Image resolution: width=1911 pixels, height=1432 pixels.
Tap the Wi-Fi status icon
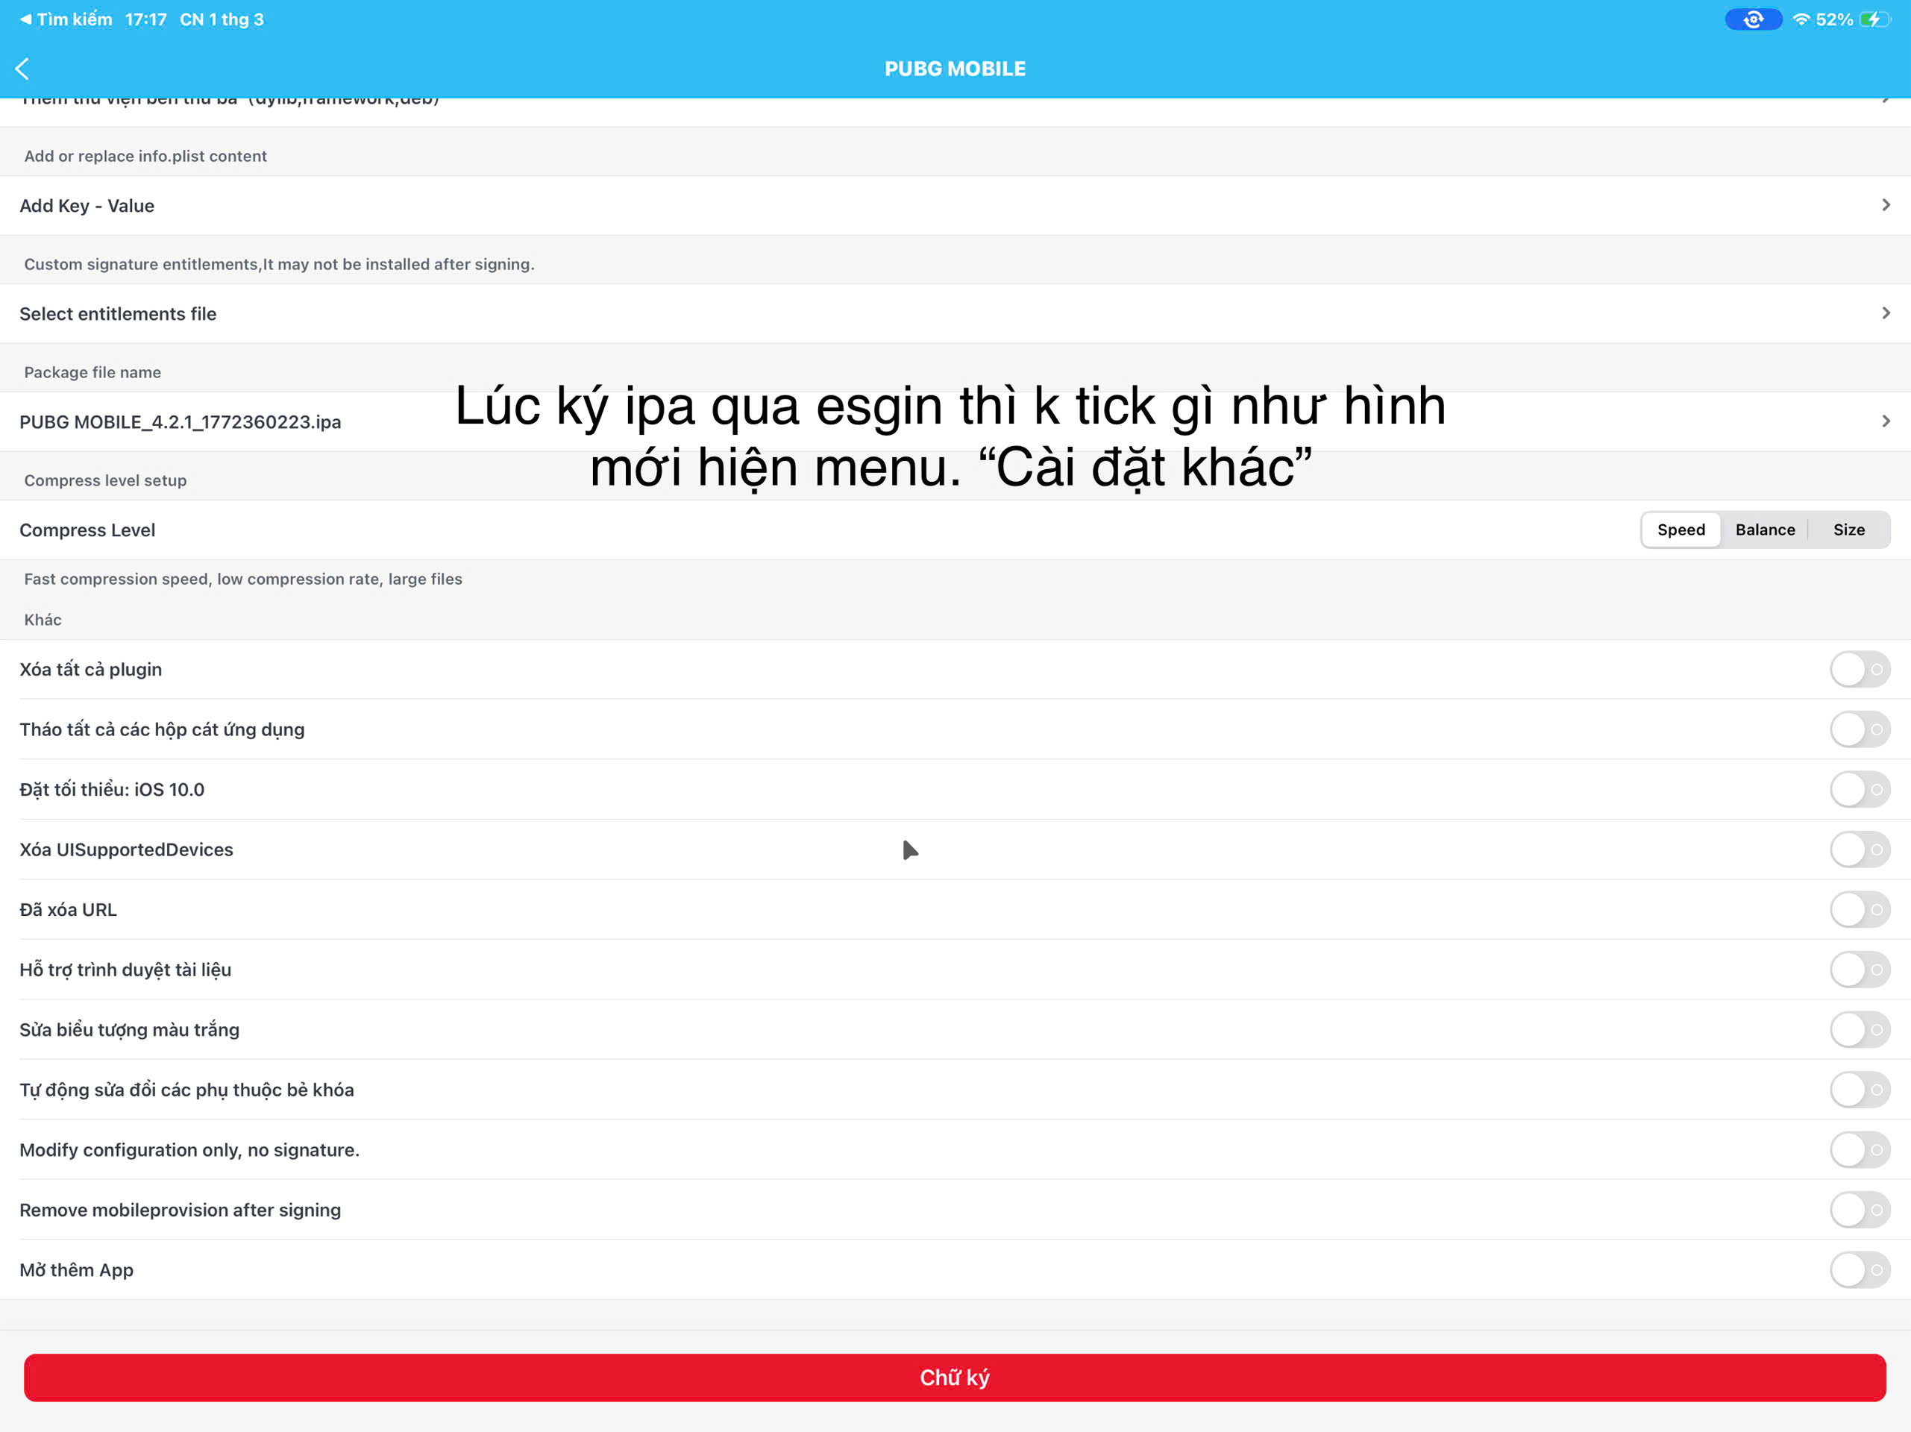coord(1801,20)
